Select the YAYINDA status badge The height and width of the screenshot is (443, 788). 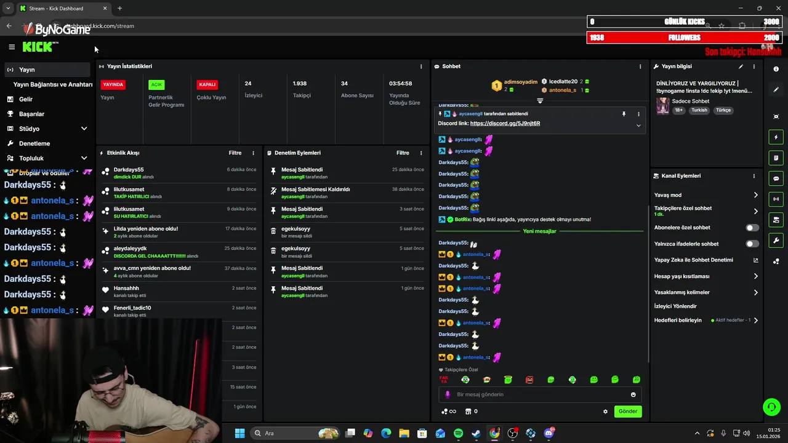pyautogui.click(x=113, y=85)
